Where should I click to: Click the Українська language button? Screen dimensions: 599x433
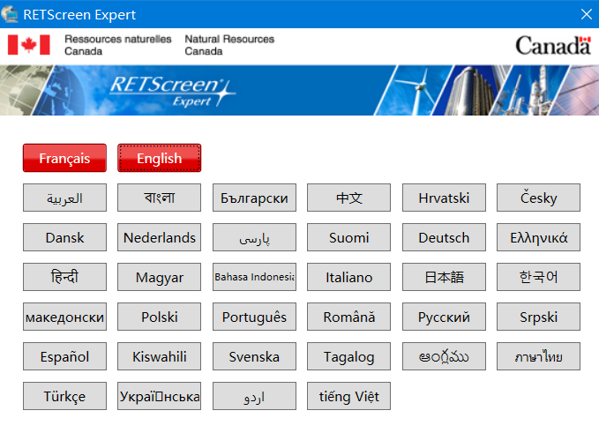click(160, 396)
